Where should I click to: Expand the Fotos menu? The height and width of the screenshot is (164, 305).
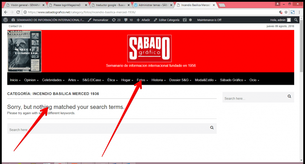coord(142,80)
